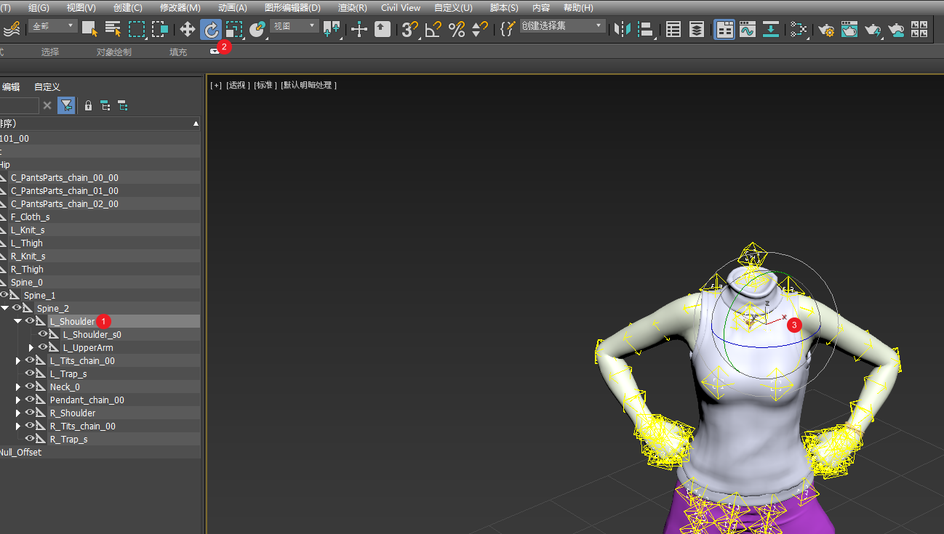
Task: Open the Material Editor
Action: 799,29
